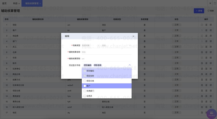Viewport: 217px width, 119px height.
Task: Edit the 项目 row 1 entry
Action: pyautogui.click(x=206, y=25)
